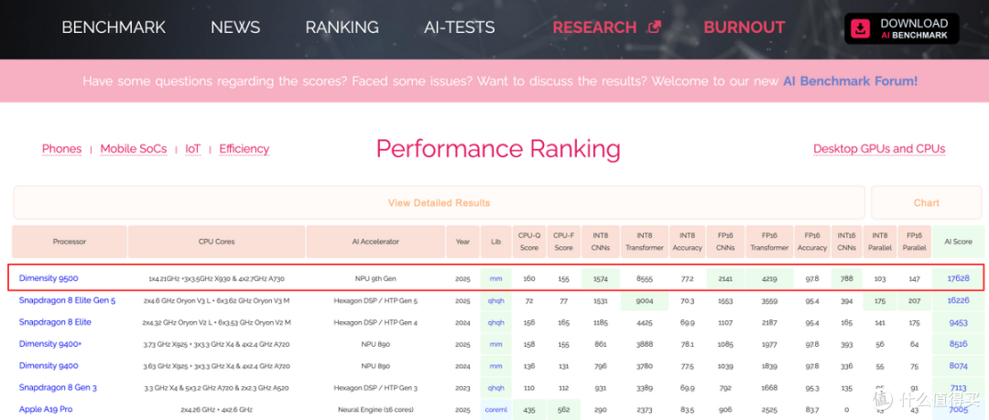Screen dimensions: 989x420
Task: Switch to the Mobile SoCs ranking
Action: point(134,149)
